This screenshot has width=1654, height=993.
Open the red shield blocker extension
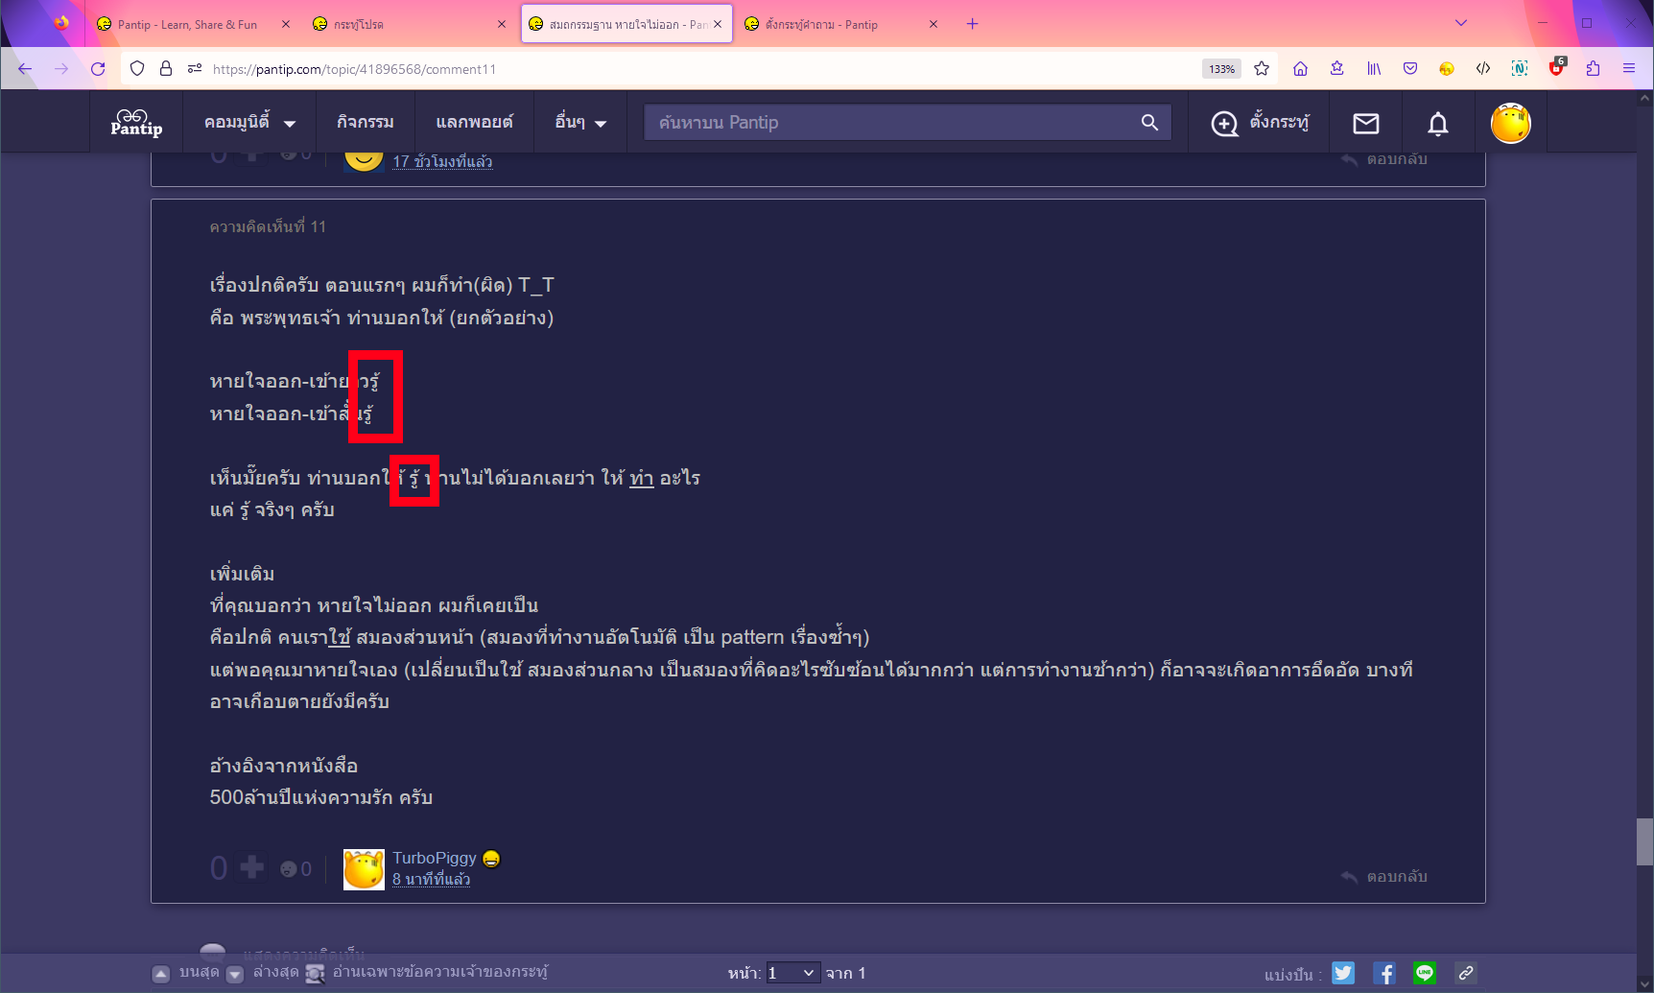tap(1556, 67)
